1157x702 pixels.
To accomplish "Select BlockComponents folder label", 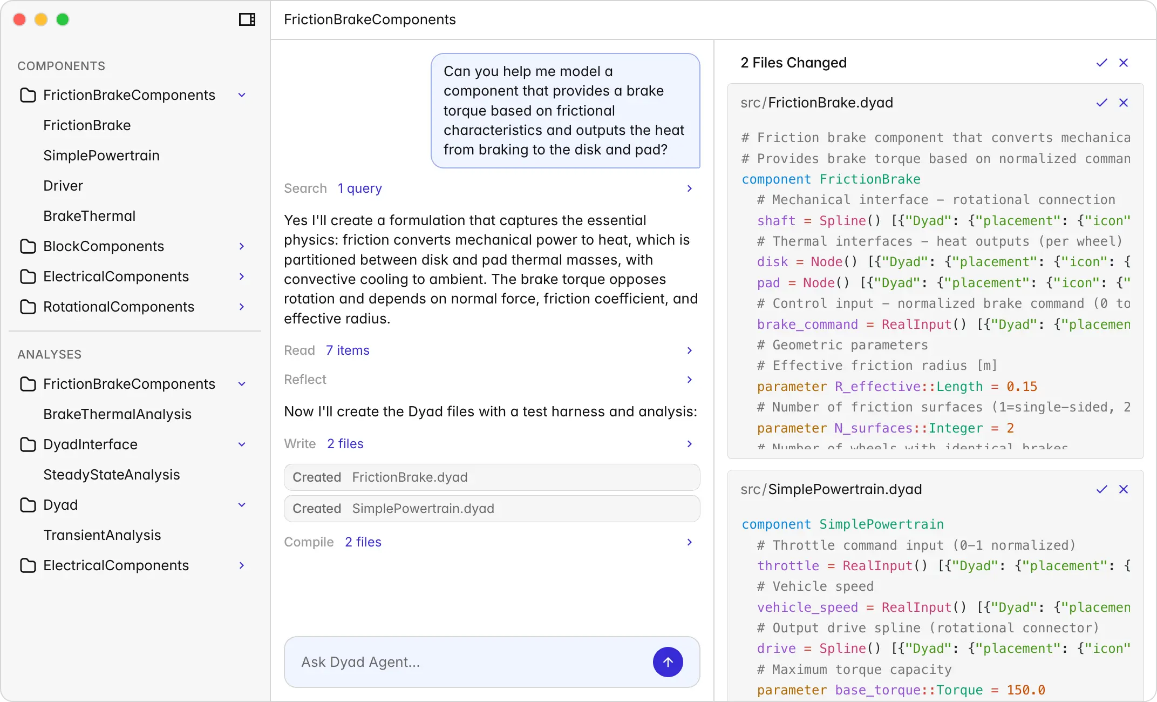I will [x=104, y=246].
